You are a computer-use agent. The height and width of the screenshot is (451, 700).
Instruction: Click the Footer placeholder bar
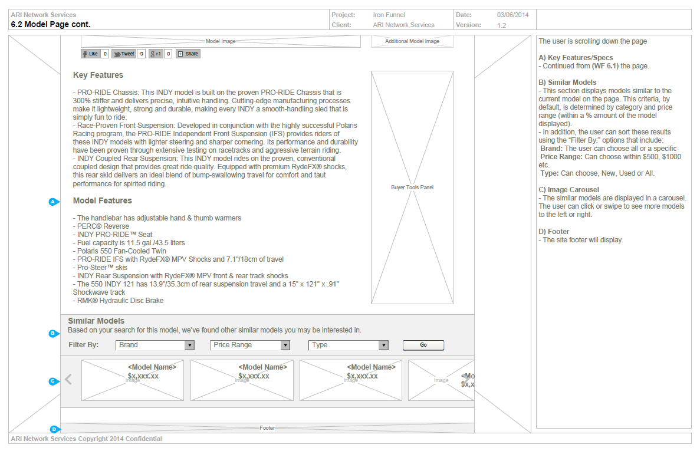pyautogui.click(x=267, y=428)
